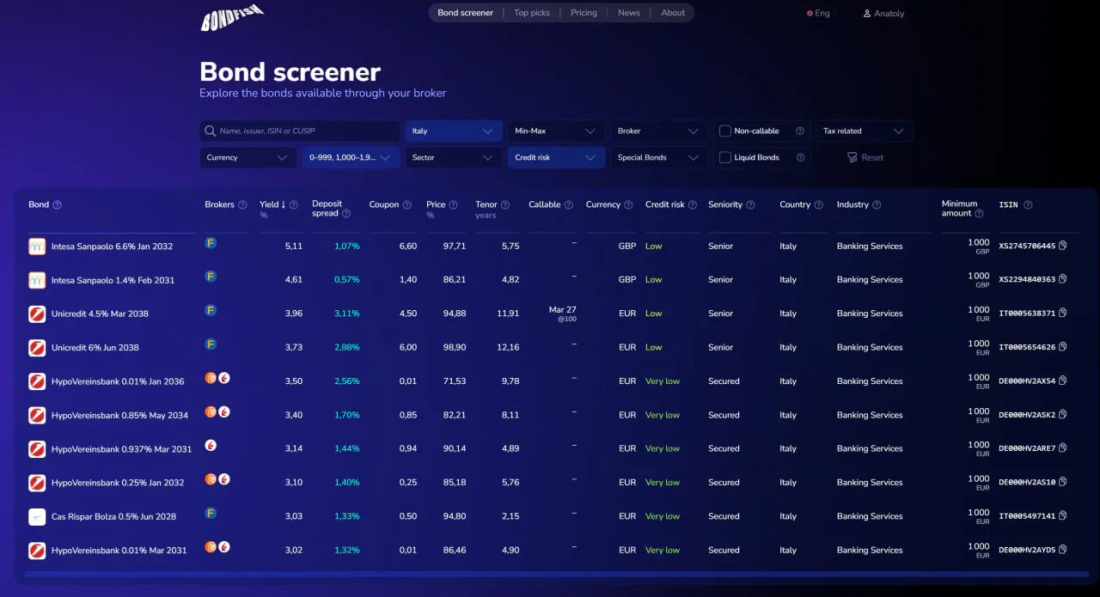
Task: Focus the name, issuer, ISIN search field
Action: pyautogui.click(x=300, y=131)
